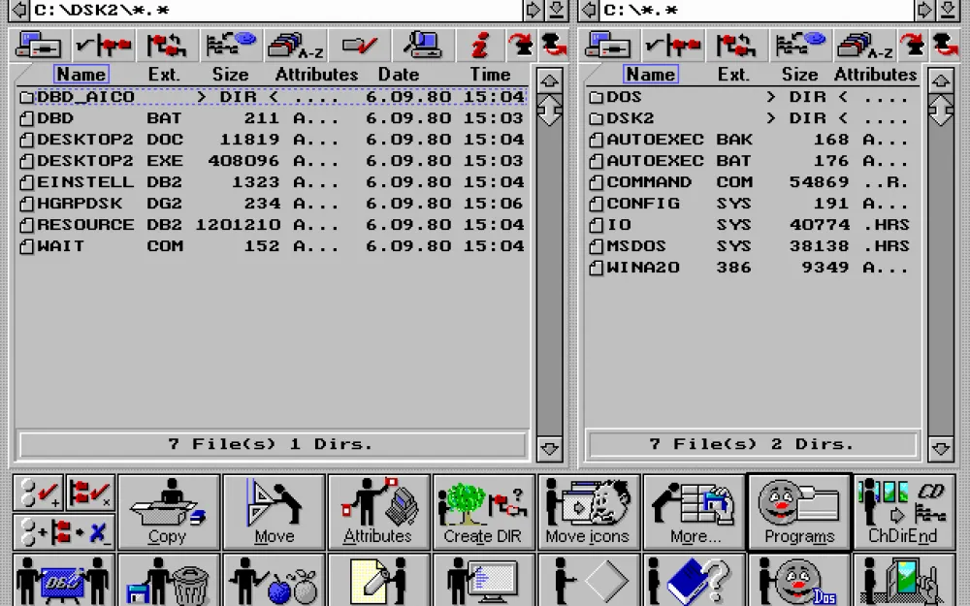Image resolution: width=970 pixels, height=606 pixels.
Task: Click the select files flag icon in right toolbar
Action: click(x=672, y=46)
